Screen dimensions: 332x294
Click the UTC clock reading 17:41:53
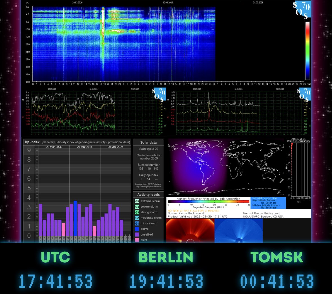tap(56, 281)
